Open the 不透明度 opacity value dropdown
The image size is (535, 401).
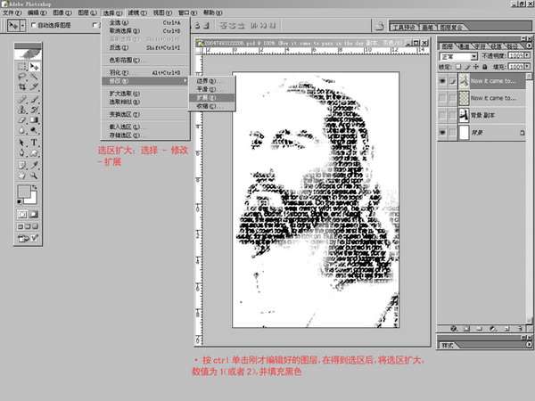click(x=524, y=55)
